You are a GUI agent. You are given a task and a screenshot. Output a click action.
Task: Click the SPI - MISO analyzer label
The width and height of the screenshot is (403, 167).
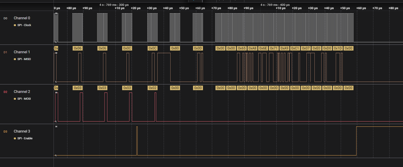click(x=24, y=59)
